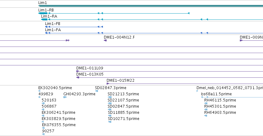
Task: Select the 506867 feature label
Action: pos(49,106)
